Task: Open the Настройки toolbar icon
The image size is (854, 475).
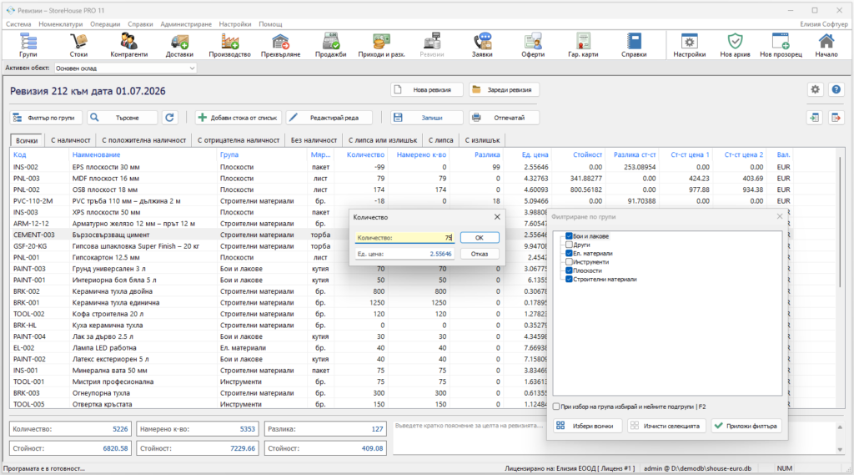Action: pos(690,45)
